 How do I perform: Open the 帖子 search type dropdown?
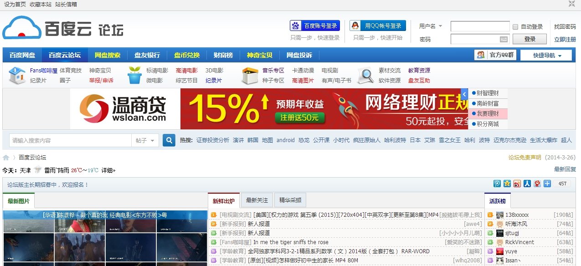pos(145,140)
